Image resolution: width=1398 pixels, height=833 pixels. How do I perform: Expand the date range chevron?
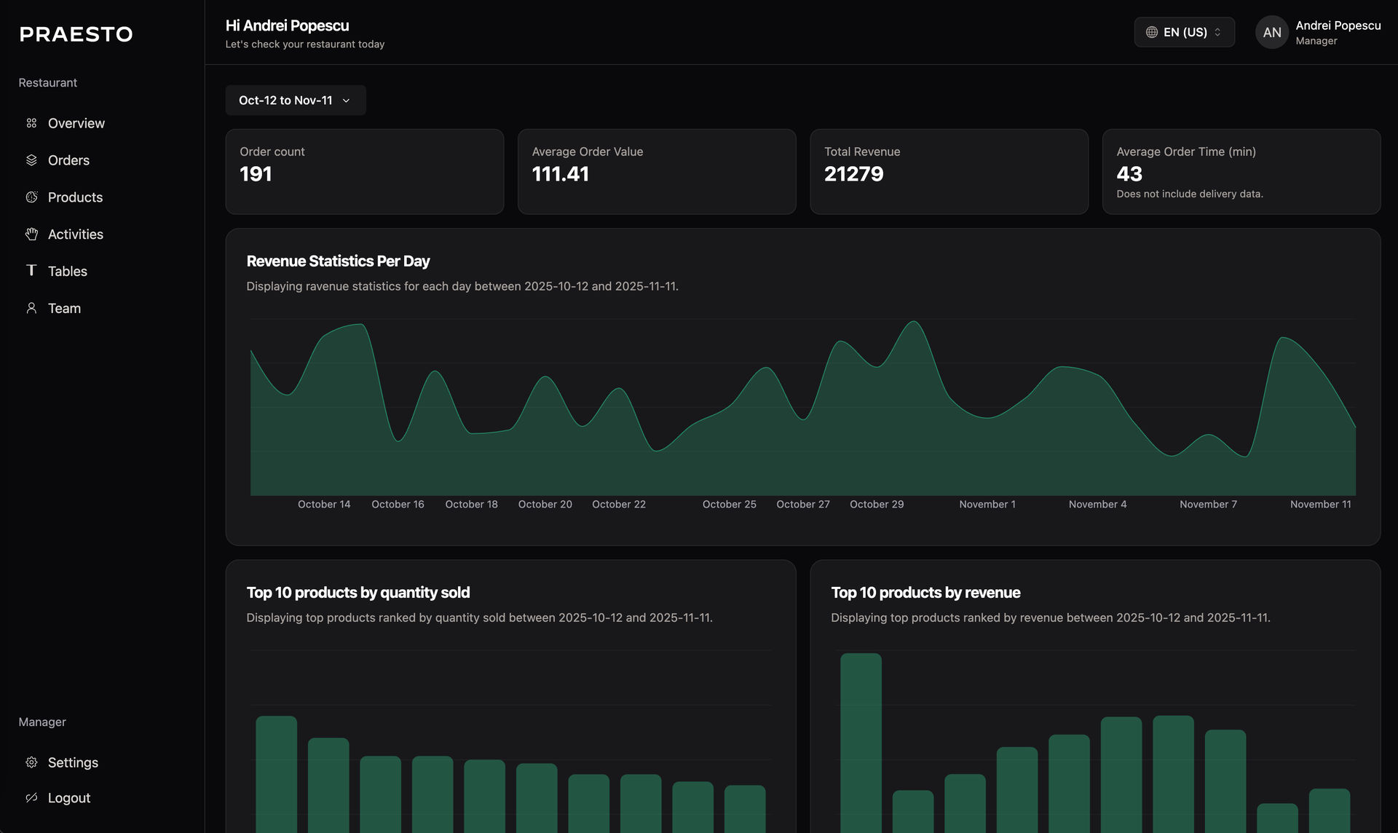pyautogui.click(x=346, y=101)
